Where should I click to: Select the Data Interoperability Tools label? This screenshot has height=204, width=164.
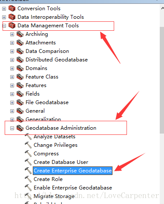click(51, 17)
